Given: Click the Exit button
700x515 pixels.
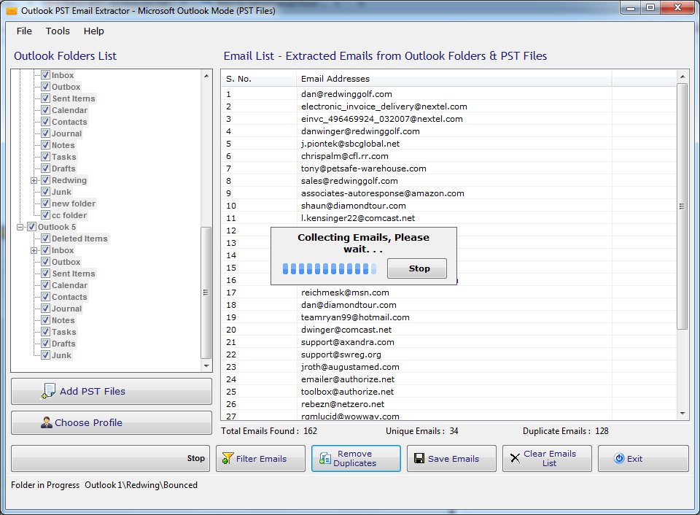Looking at the screenshot, I should click(x=643, y=458).
